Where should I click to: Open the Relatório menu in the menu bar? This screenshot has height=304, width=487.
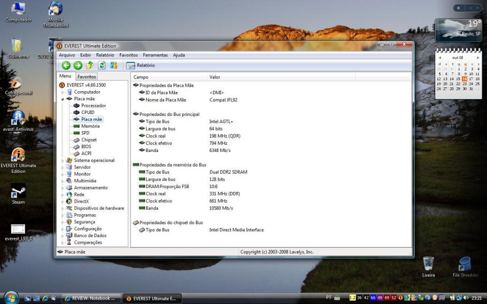105,55
